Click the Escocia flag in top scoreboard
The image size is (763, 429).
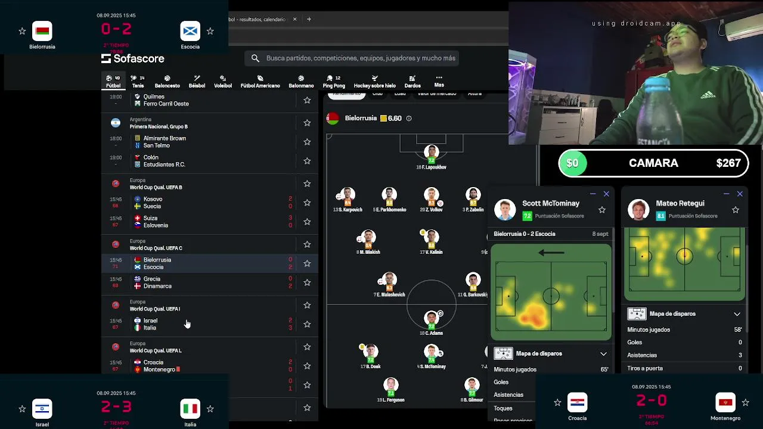coord(190,31)
